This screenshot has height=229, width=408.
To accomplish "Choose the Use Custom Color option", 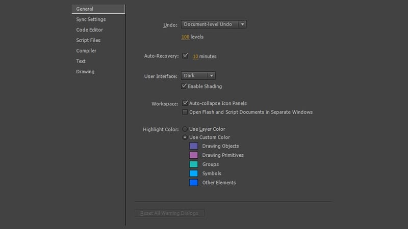I will [185, 137].
